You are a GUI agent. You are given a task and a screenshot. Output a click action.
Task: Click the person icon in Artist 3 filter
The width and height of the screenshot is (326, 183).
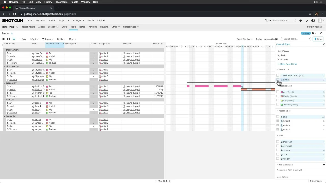[x=282, y=130]
